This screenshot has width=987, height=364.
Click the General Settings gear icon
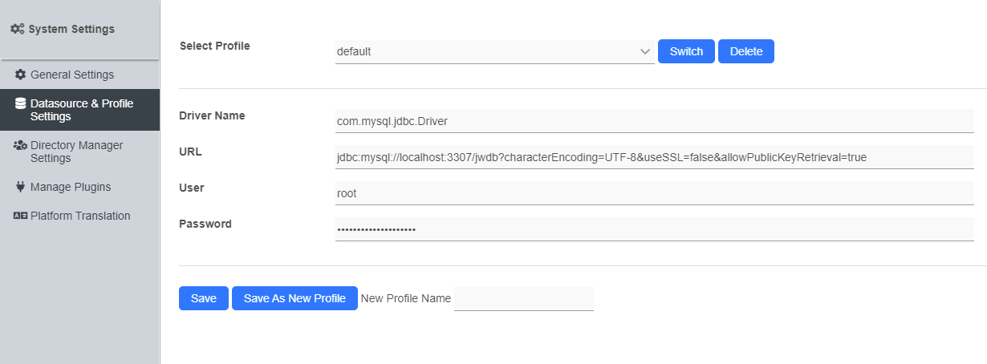21,75
